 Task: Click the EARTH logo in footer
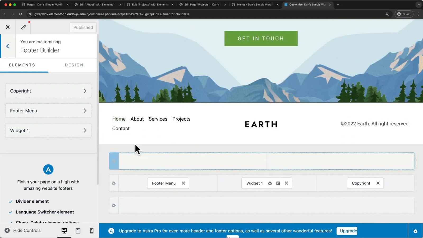click(261, 124)
